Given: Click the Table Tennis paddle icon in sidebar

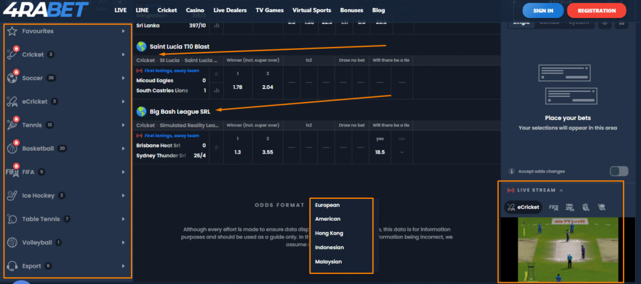Looking at the screenshot, I should click(12, 219).
